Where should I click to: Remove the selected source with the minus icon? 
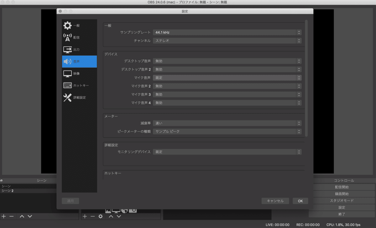92,216
